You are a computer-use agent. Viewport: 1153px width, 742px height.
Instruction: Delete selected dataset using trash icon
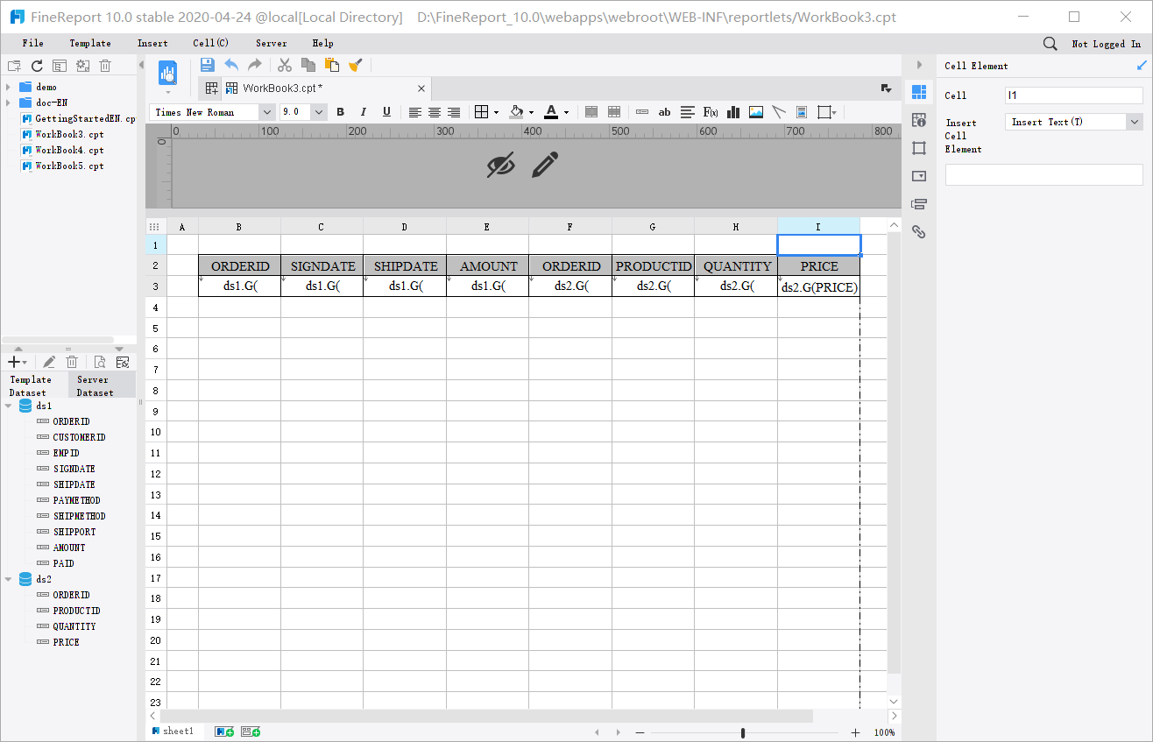pos(71,361)
